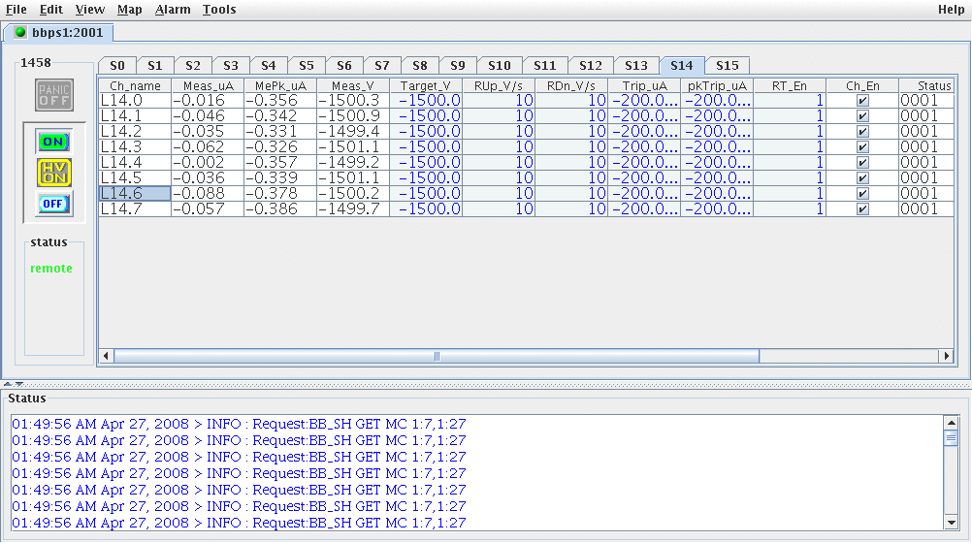Screen dimensions: 972x543
Task: Toggle Ch_En checkbox for L14.6
Action: tap(862, 193)
